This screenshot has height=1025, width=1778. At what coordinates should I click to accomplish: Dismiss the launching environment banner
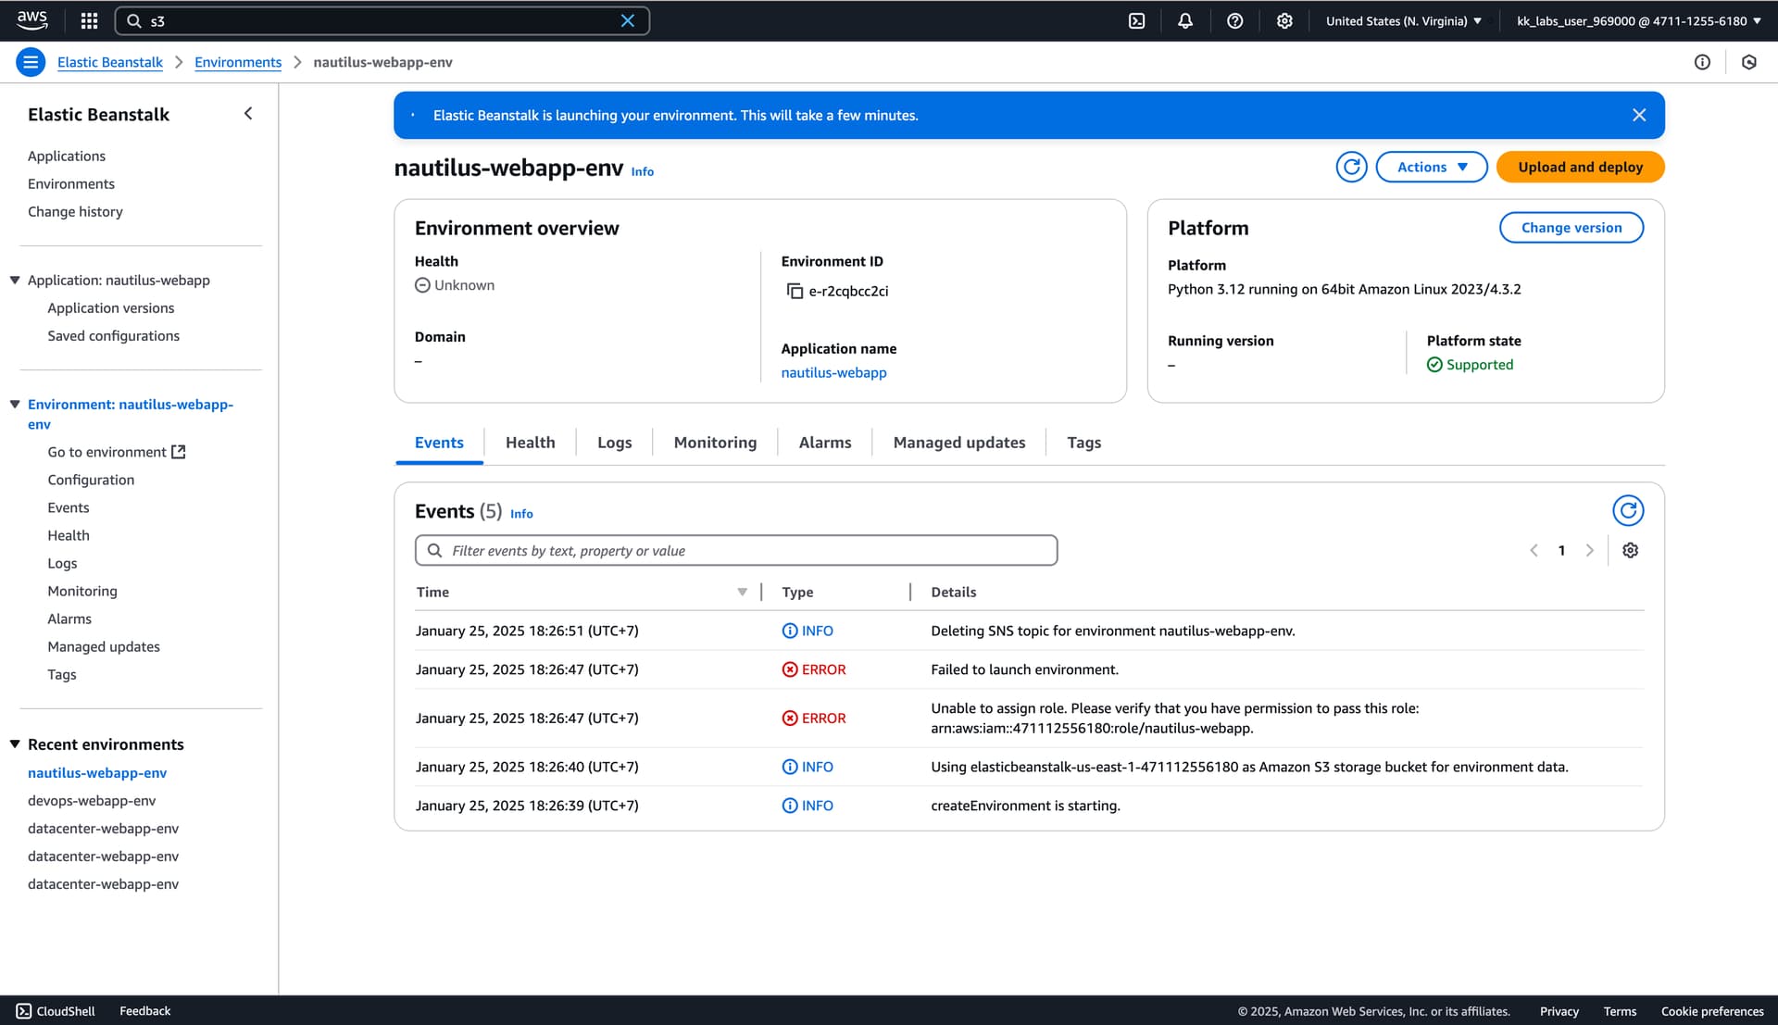pos(1639,115)
